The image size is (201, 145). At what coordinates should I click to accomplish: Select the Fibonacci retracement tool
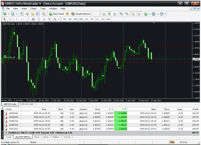click(39, 19)
